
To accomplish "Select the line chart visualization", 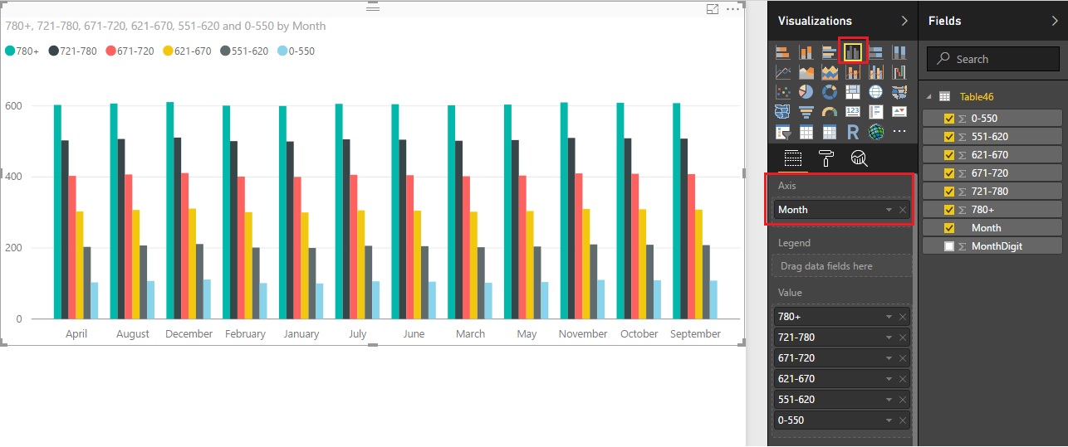I will (782, 72).
